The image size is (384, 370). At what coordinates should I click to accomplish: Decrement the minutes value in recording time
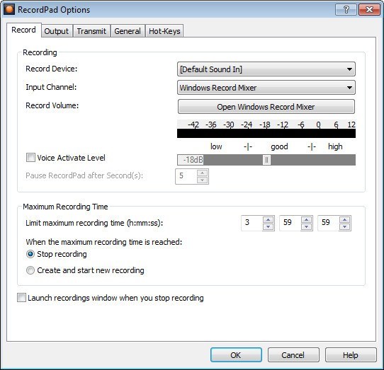(306, 226)
